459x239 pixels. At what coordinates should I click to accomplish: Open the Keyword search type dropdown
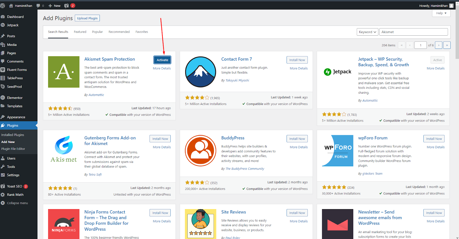367,32
